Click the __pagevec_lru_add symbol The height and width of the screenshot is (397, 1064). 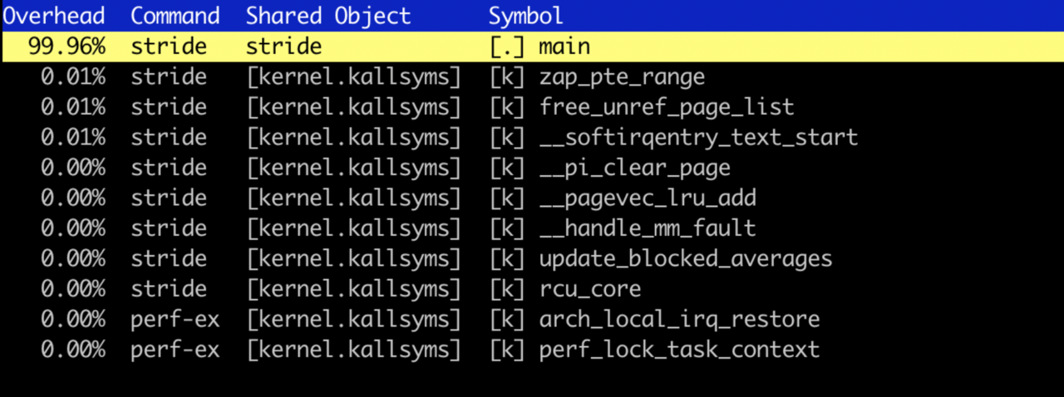point(648,198)
